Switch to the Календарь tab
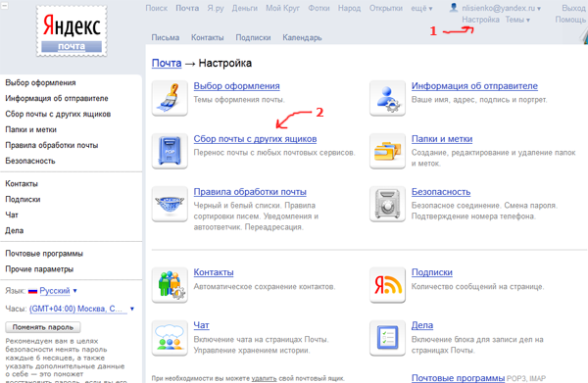This screenshot has height=383, width=588. click(302, 37)
